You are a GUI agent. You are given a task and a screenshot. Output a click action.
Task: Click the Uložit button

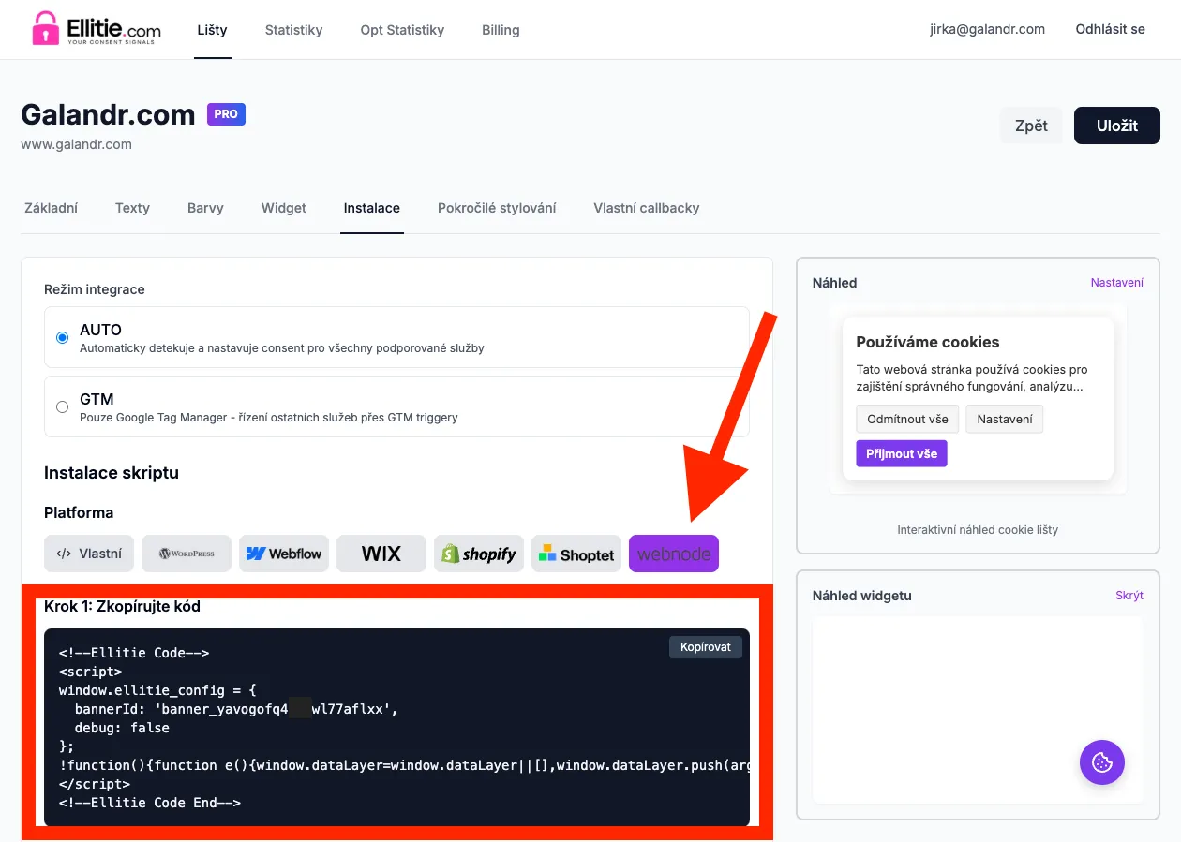pyautogui.click(x=1116, y=125)
